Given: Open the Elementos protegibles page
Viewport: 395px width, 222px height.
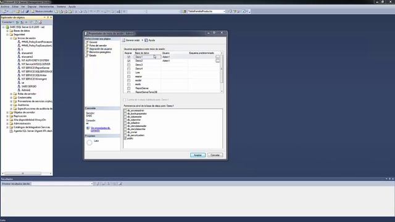Looking at the screenshot, I should point(100,52).
